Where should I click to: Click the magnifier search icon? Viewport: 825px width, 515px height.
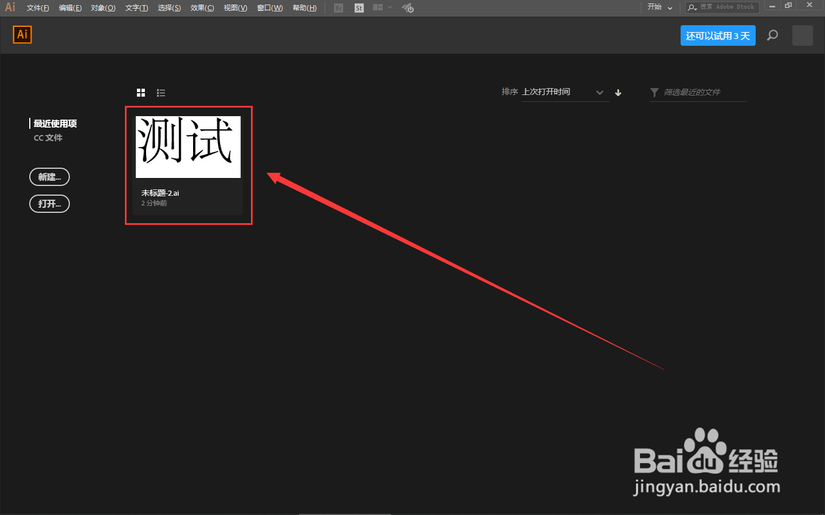point(773,35)
